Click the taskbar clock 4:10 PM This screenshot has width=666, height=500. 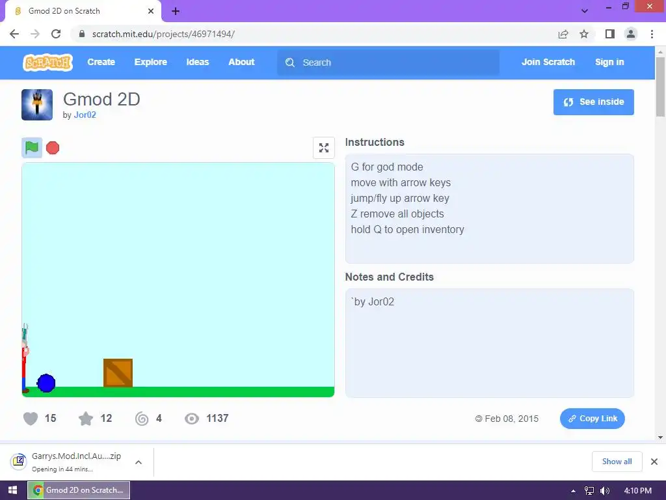click(637, 491)
